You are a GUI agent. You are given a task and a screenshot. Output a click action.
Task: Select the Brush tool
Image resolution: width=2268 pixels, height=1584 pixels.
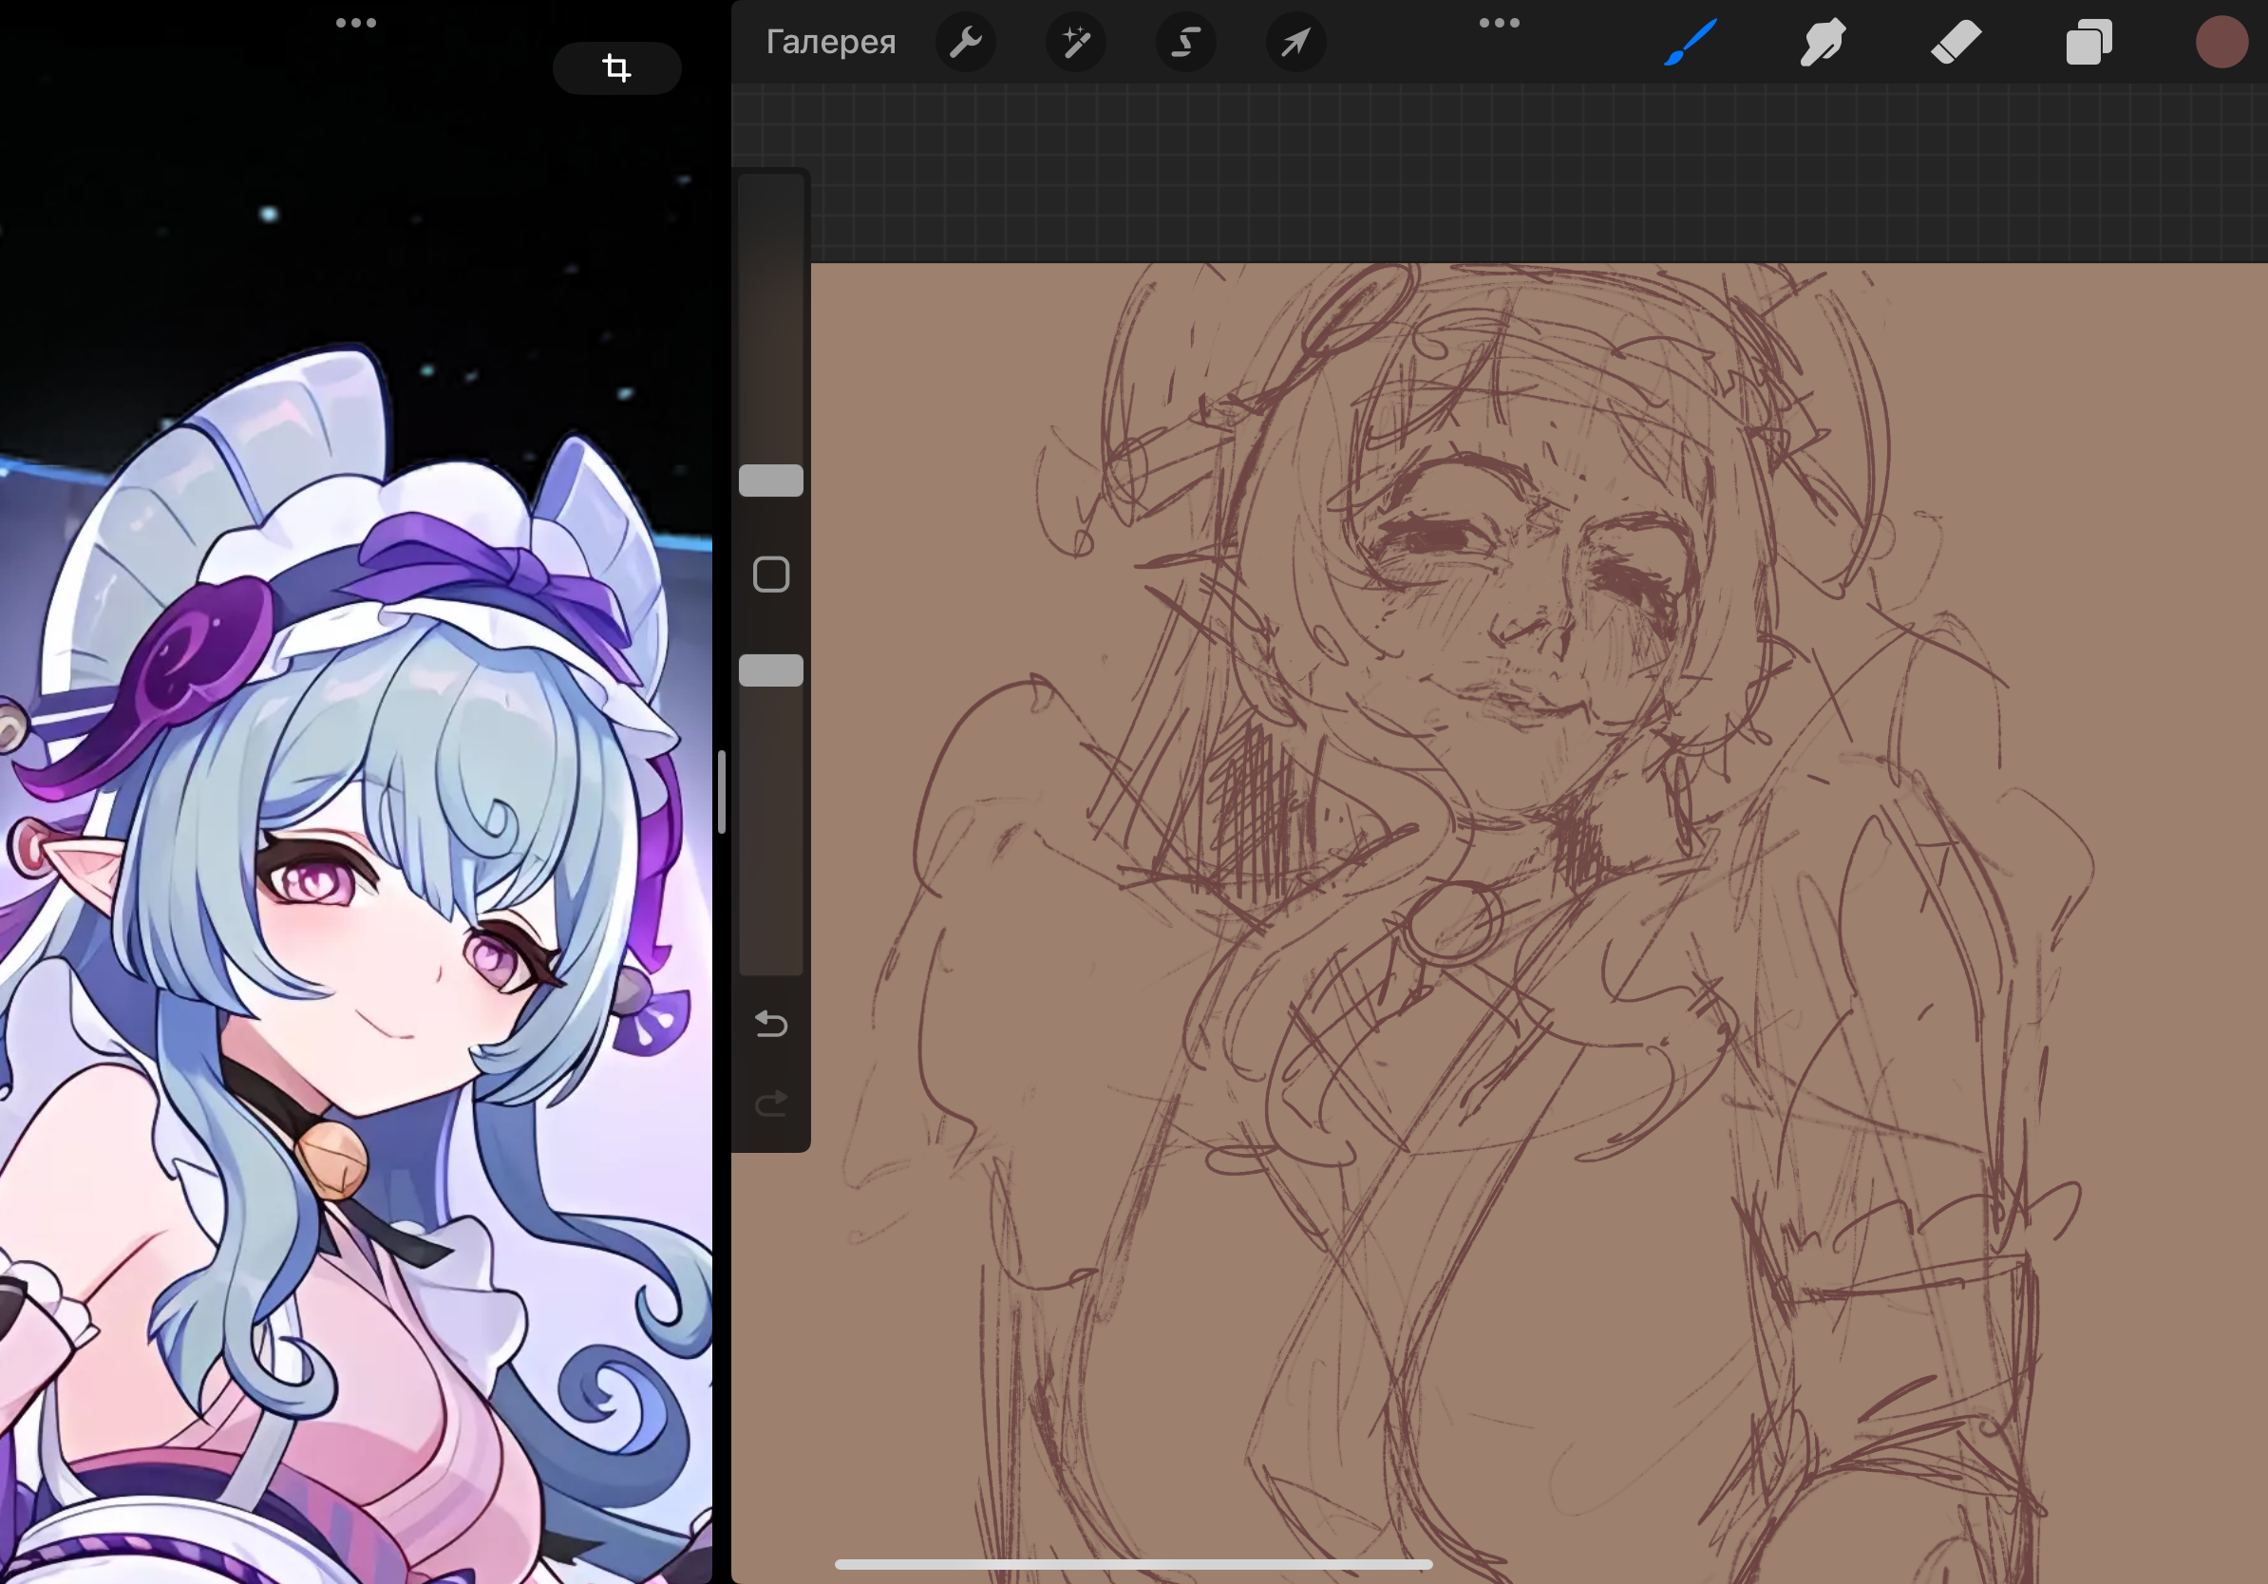click(1691, 43)
